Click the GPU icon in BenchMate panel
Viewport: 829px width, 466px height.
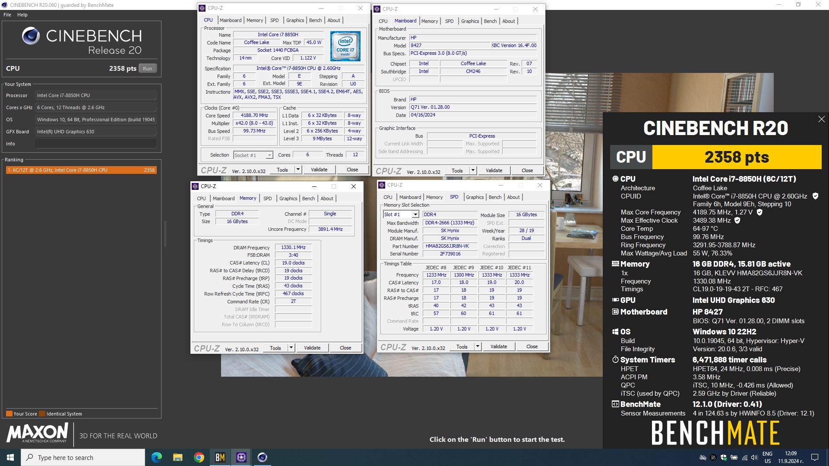(615, 300)
